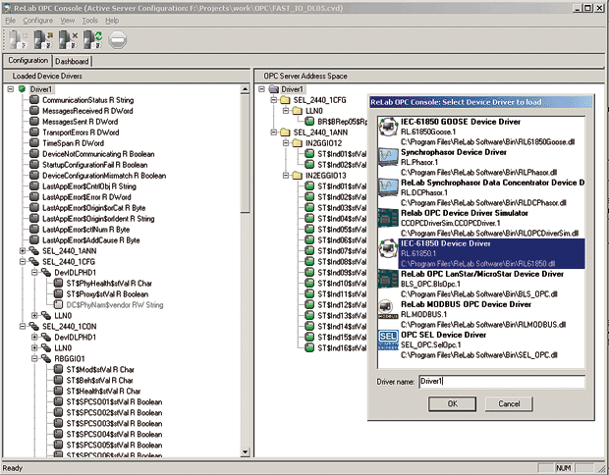The width and height of the screenshot is (609, 475).
Task: Click the ReLab app icon in title bar
Action: [x=7, y=8]
